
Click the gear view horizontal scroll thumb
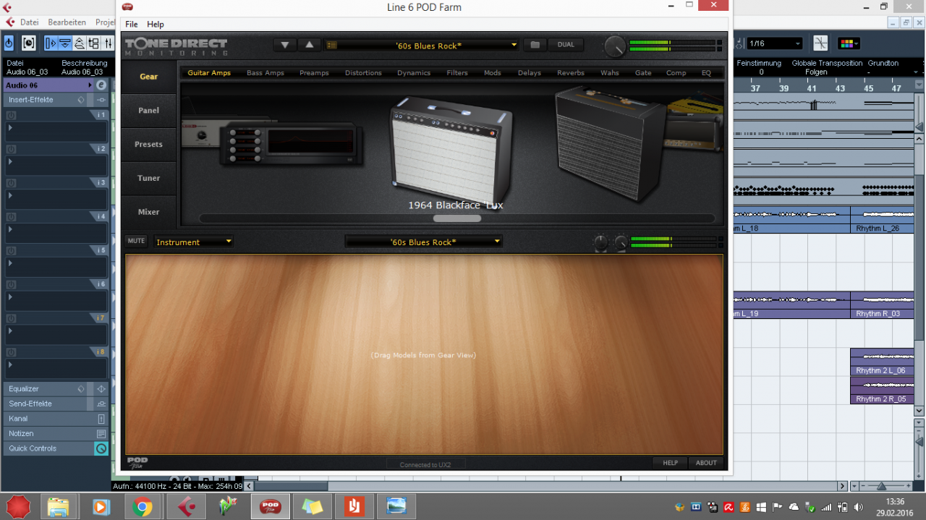click(x=457, y=218)
